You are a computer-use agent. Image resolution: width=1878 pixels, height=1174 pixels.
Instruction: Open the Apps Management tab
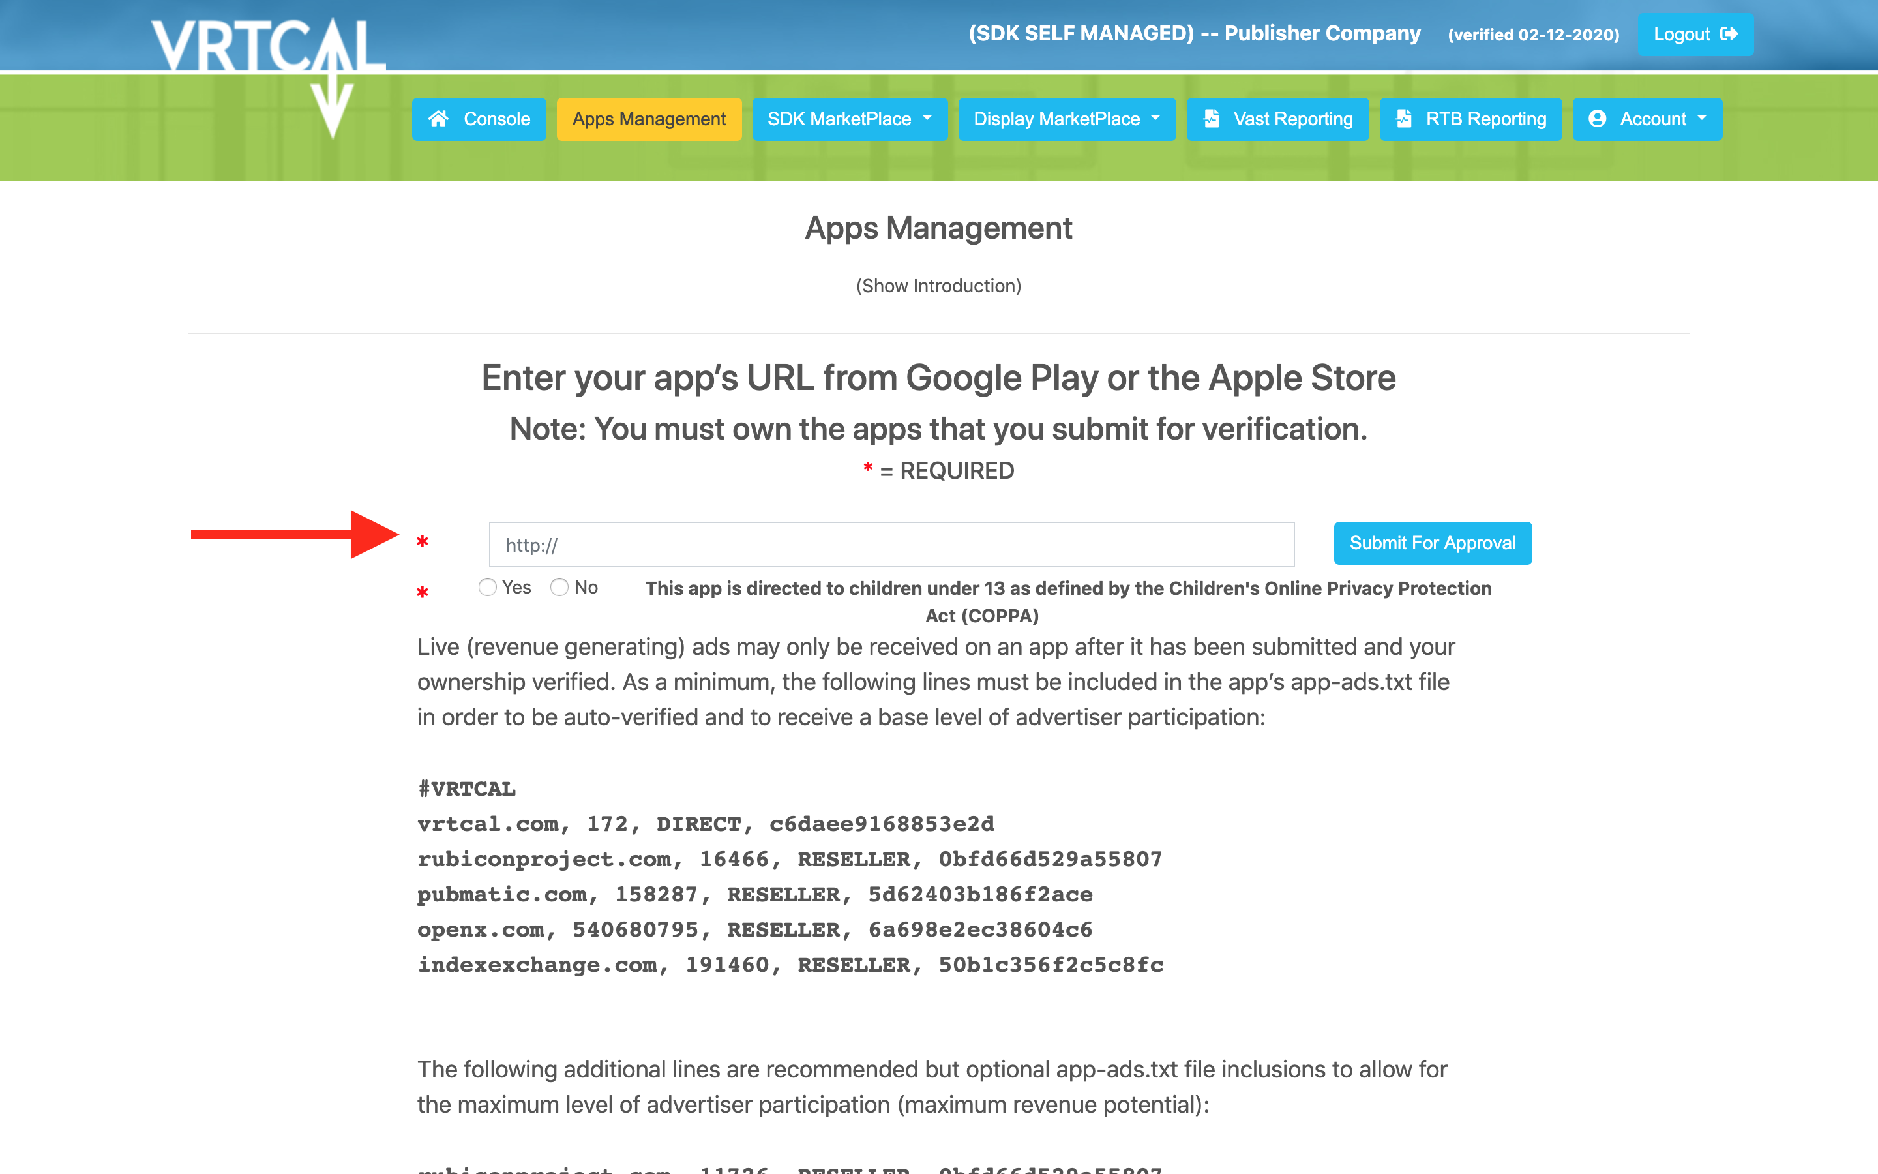pyautogui.click(x=649, y=119)
